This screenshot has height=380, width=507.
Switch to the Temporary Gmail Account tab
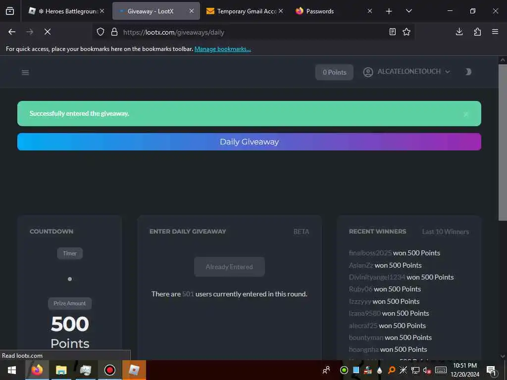pyautogui.click(x=244, y=11)
